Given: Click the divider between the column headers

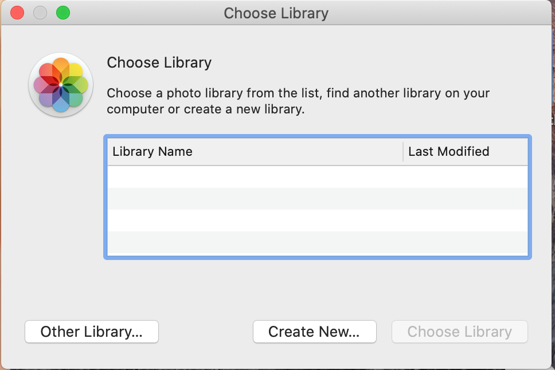Looking at the screenshot, I should pos(403,152).
